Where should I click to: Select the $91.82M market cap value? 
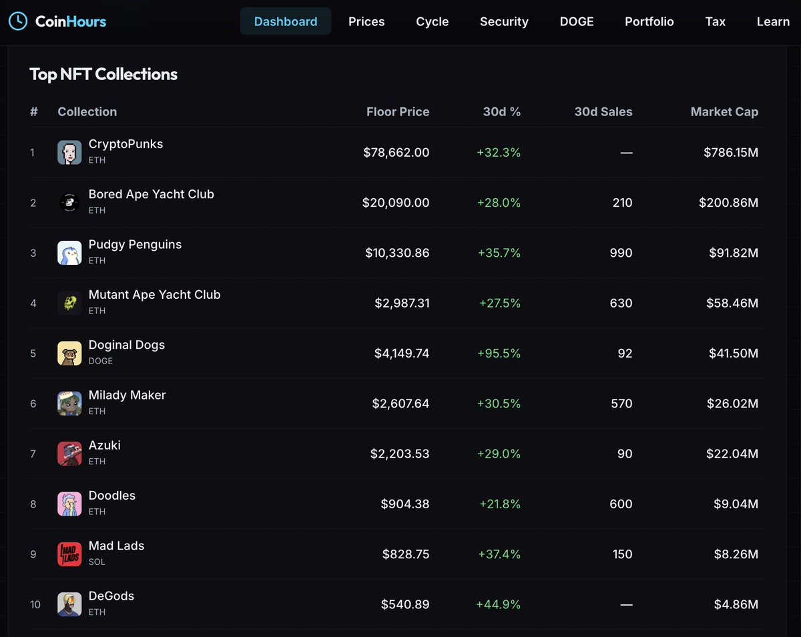(734, 253)
